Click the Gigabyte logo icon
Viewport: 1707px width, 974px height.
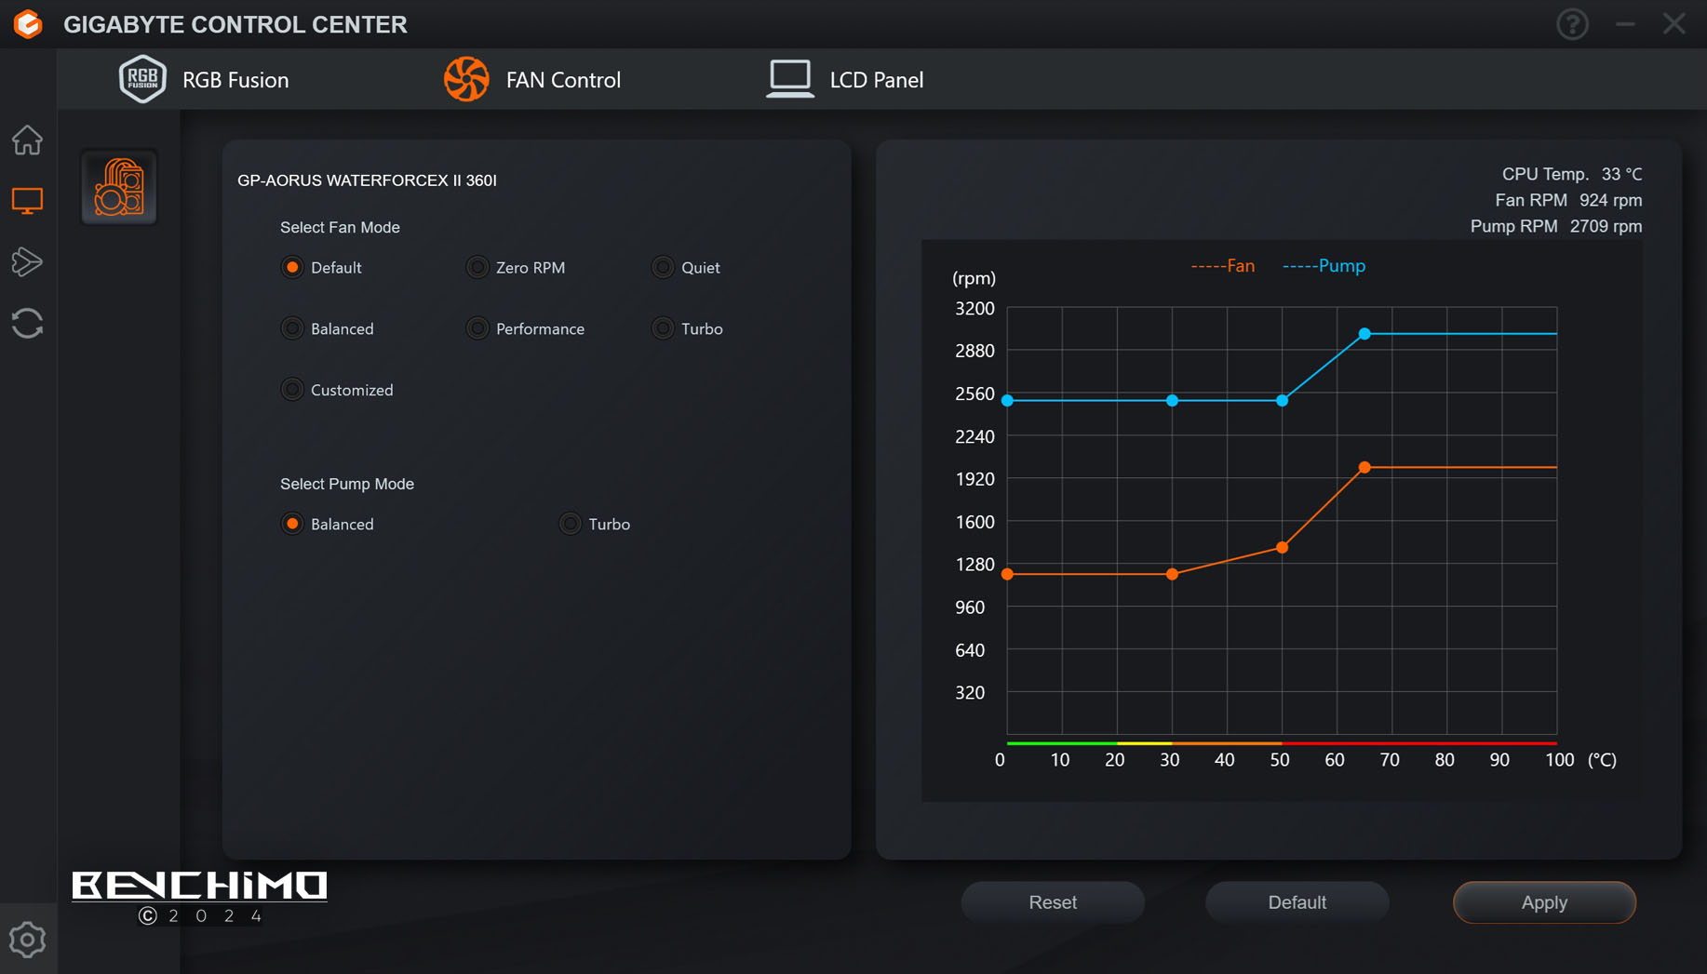[28, 24]
